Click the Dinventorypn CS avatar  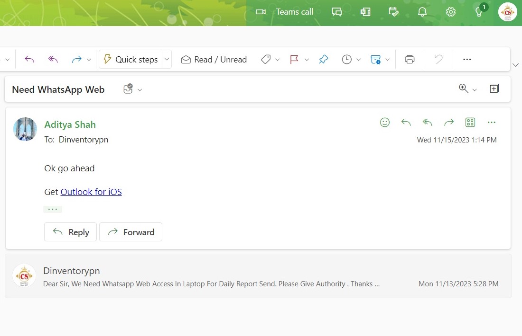24,275
